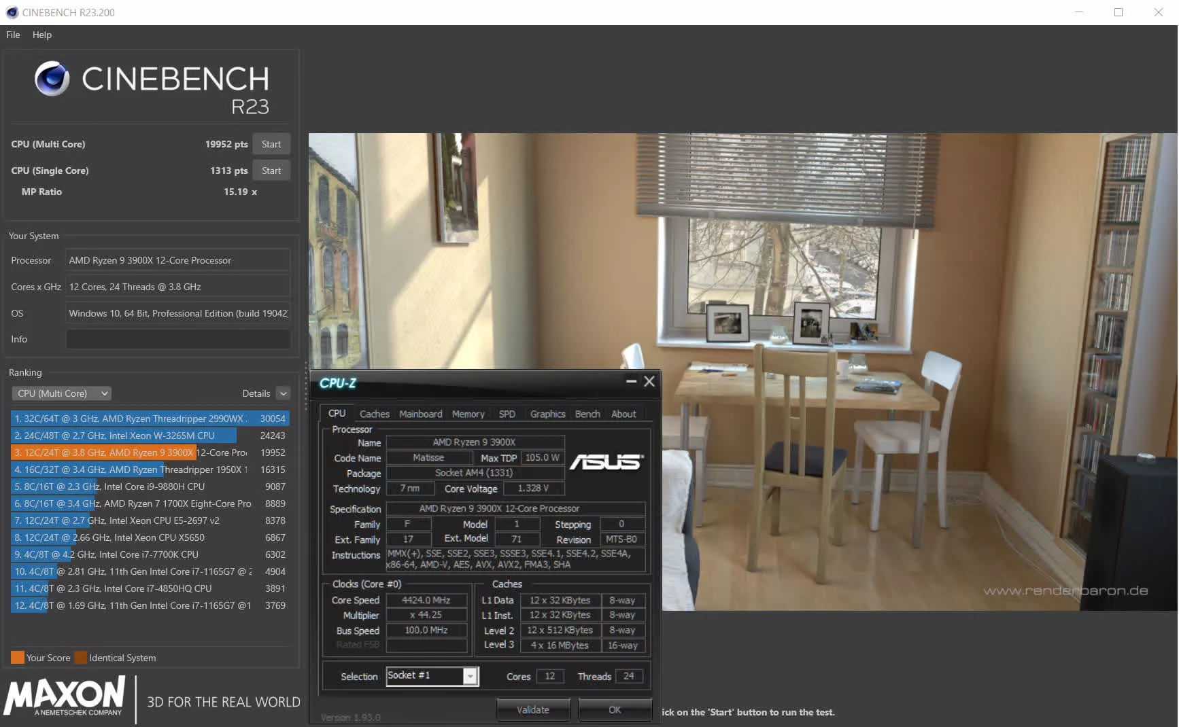1179x727 pixels.
Task: Click the Core Voltage 1.328 V value
Action: point(533,489)
